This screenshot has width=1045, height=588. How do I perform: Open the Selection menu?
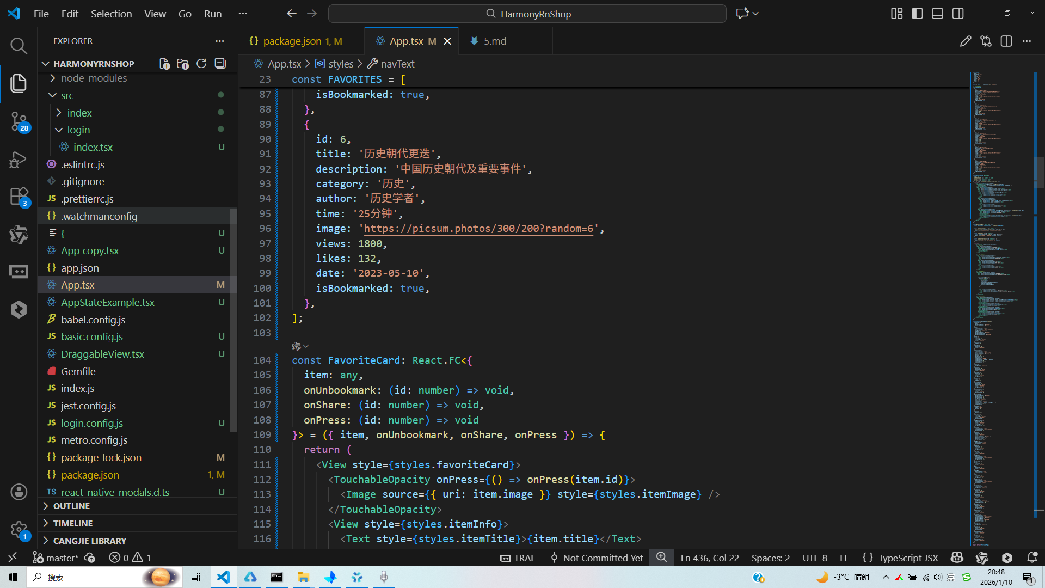(x=111, y=14)
